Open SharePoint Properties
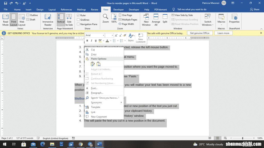This screenshot has height=148, width=264. coord(234,18)
